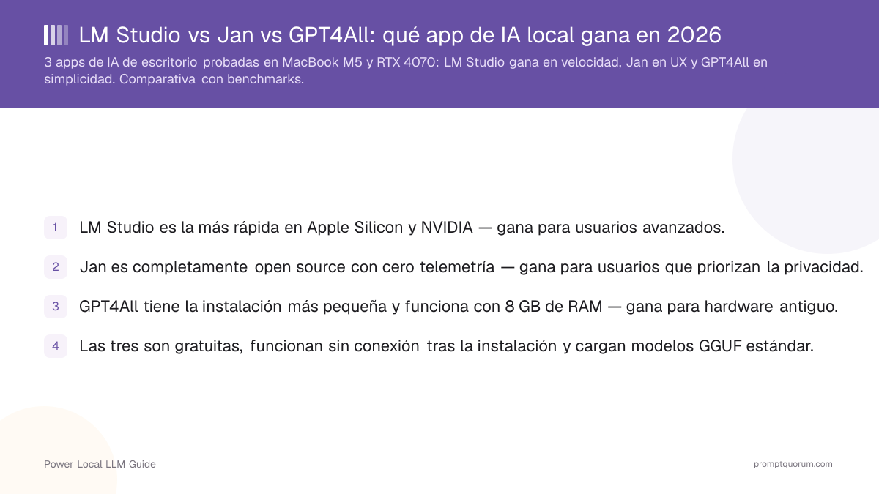Click the title "LM Studio vs Jan vs GPT4All" heading

[x=400, y=34]
